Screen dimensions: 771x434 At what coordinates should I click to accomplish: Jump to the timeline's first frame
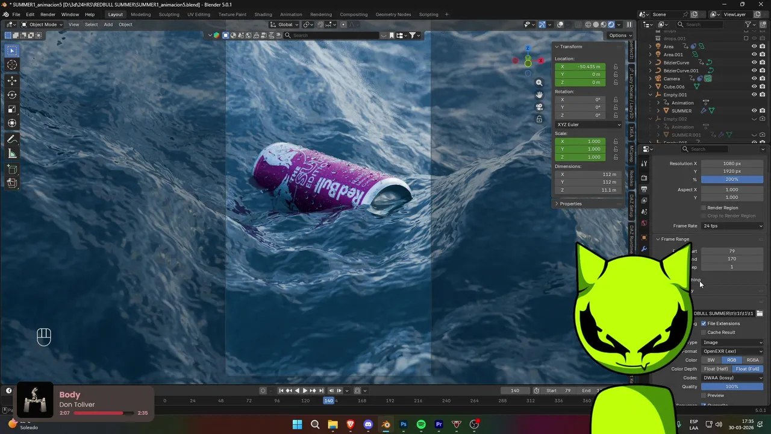click(x=281, y=391)
